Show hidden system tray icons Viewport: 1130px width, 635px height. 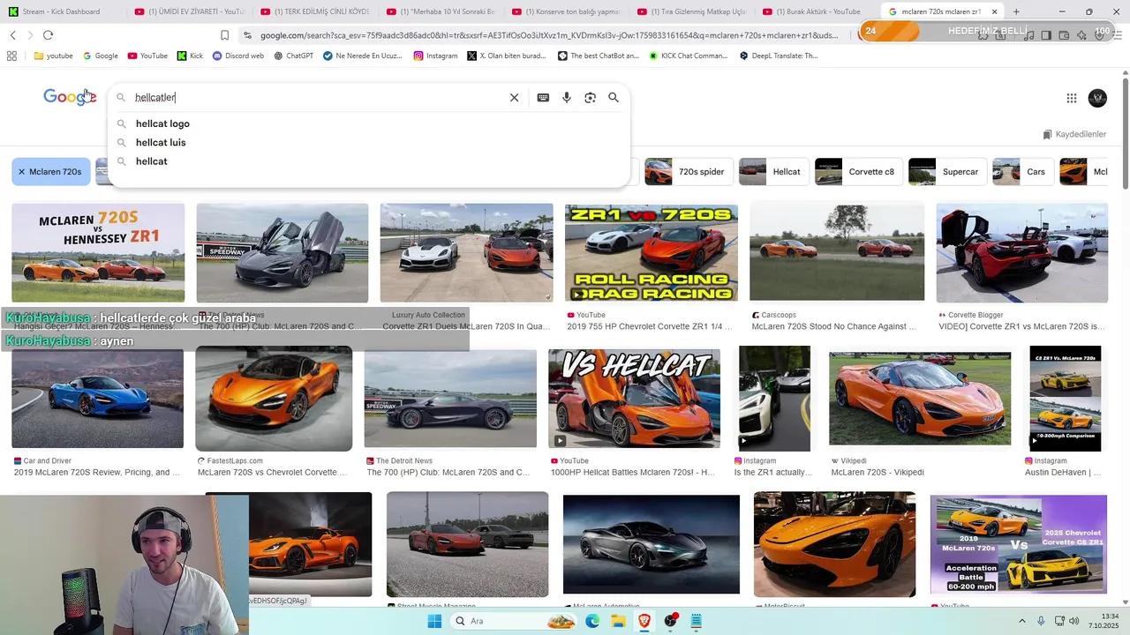coord(1021,621)
